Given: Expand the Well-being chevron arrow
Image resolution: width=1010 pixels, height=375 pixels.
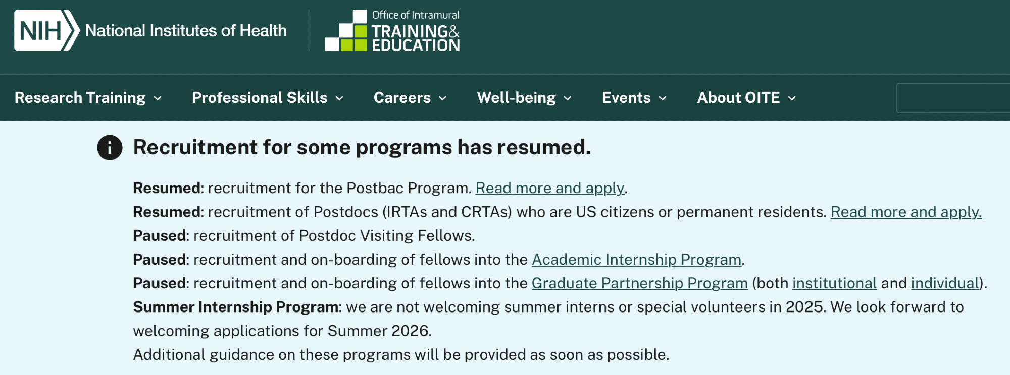Looking at the screenshot, I should pos(568,98).
